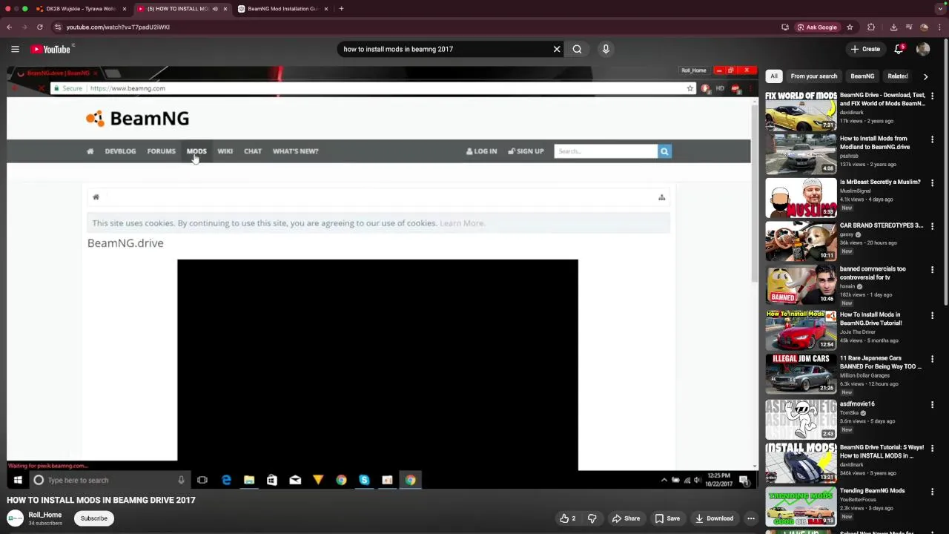Open Roll_Home channel name link
This screenshot has height=534, width=949.
(x=45, y=515)
